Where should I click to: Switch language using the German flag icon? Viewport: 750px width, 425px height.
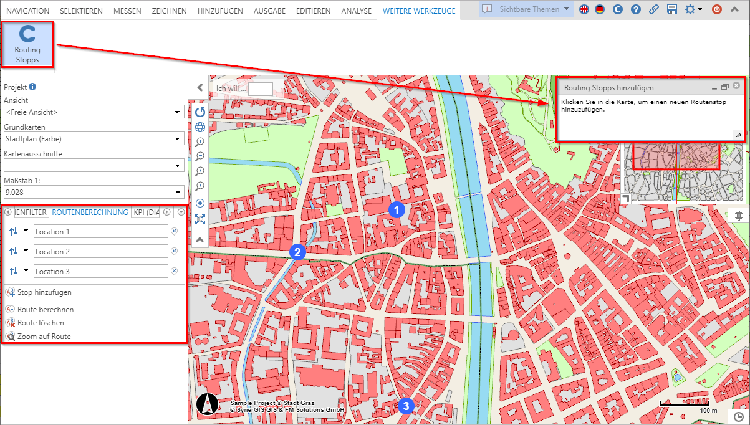(x=600, y=9)
